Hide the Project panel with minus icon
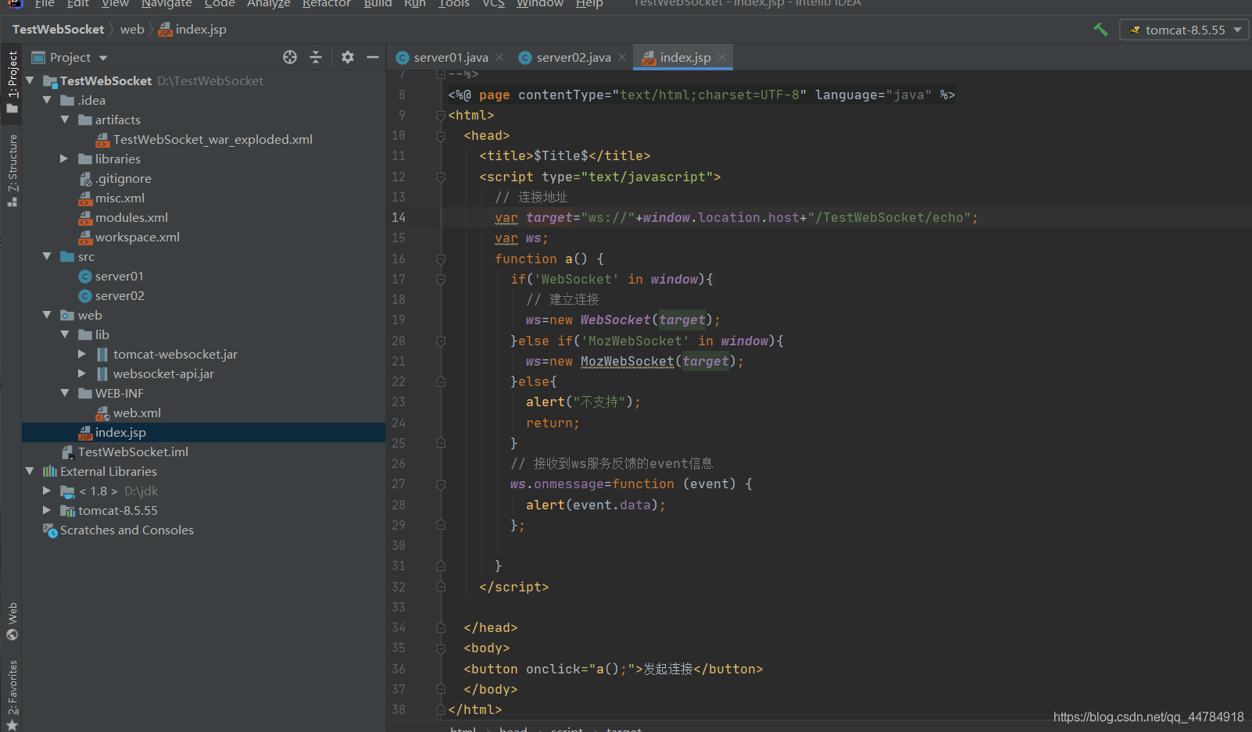This screenshot has width=1252, height=732. (x=373, y=57)
